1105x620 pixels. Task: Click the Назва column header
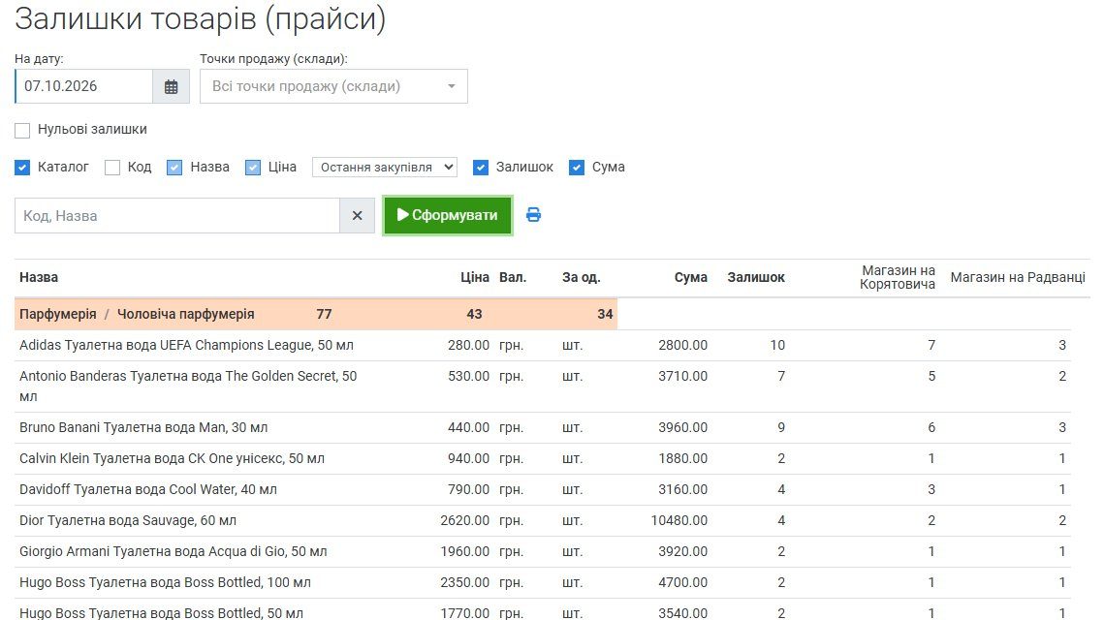[x=39, y=278]
